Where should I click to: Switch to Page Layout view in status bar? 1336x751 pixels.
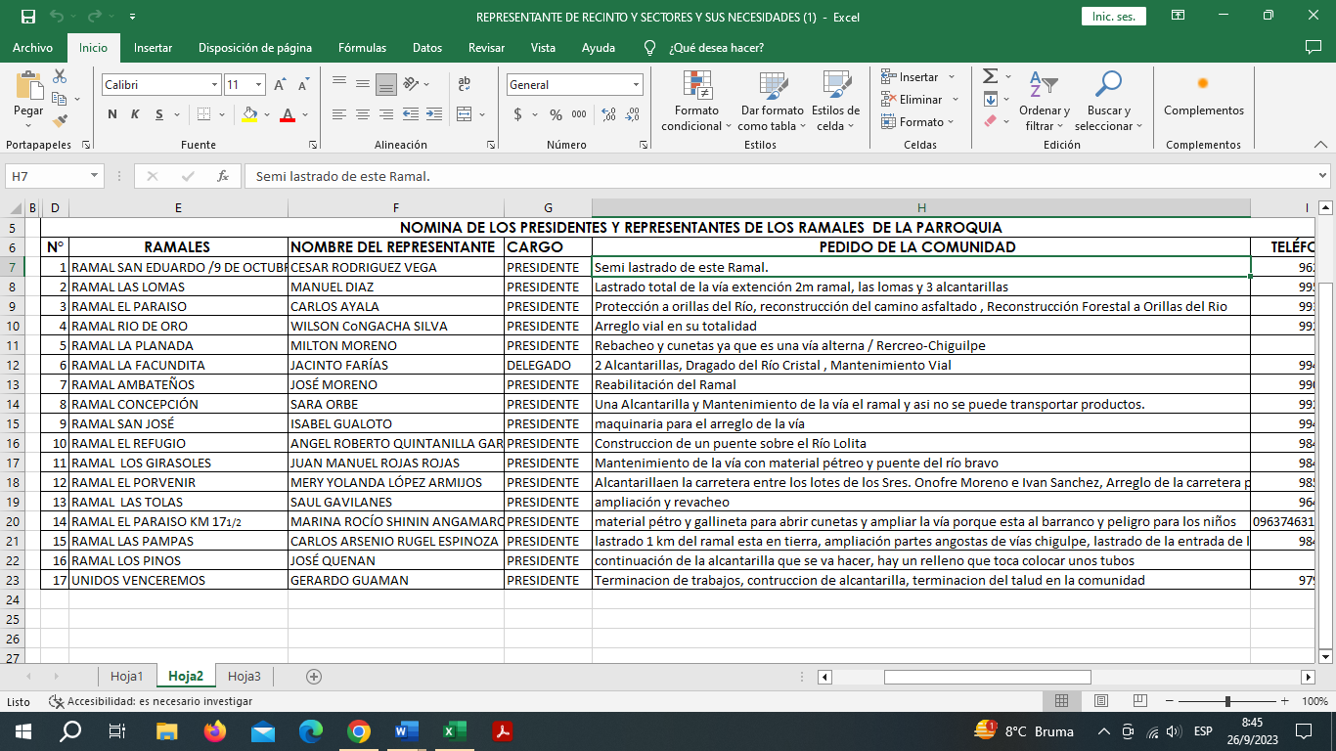point(1100,701)
